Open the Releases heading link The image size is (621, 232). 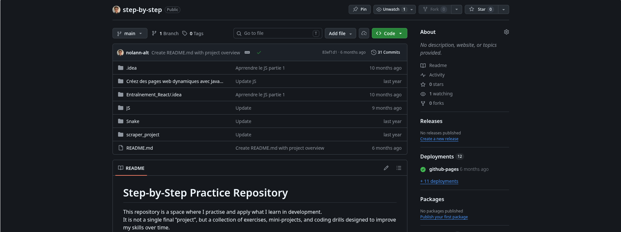click(x=431, y=121)
